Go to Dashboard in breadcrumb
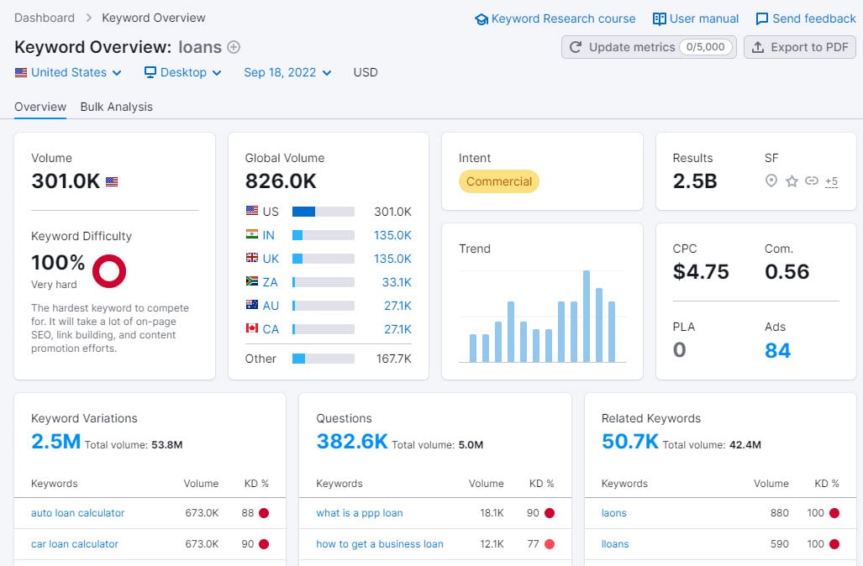This screenshot has height=566, width=863. coord(45,18)
